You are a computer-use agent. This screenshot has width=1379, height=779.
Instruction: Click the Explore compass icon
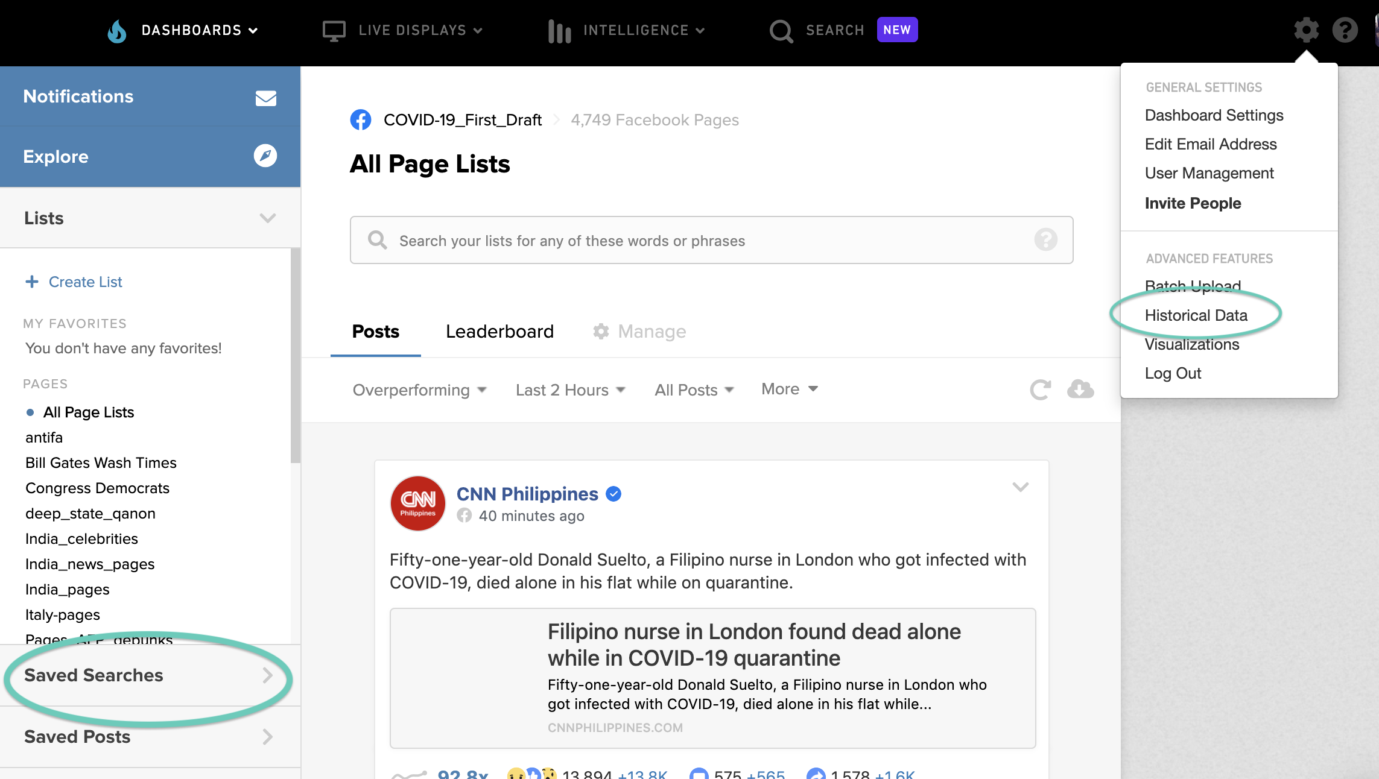coord(265,156)
